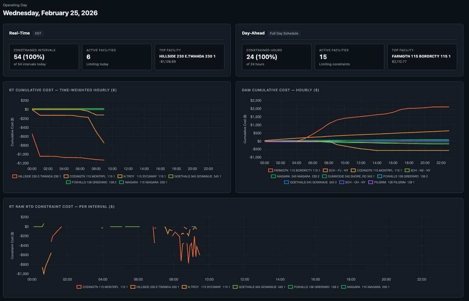The width and height of the screenshot is (469, 301).
Task: Open the Constrained Hours 24 (100%) card
Action: [x=277, y=57]
